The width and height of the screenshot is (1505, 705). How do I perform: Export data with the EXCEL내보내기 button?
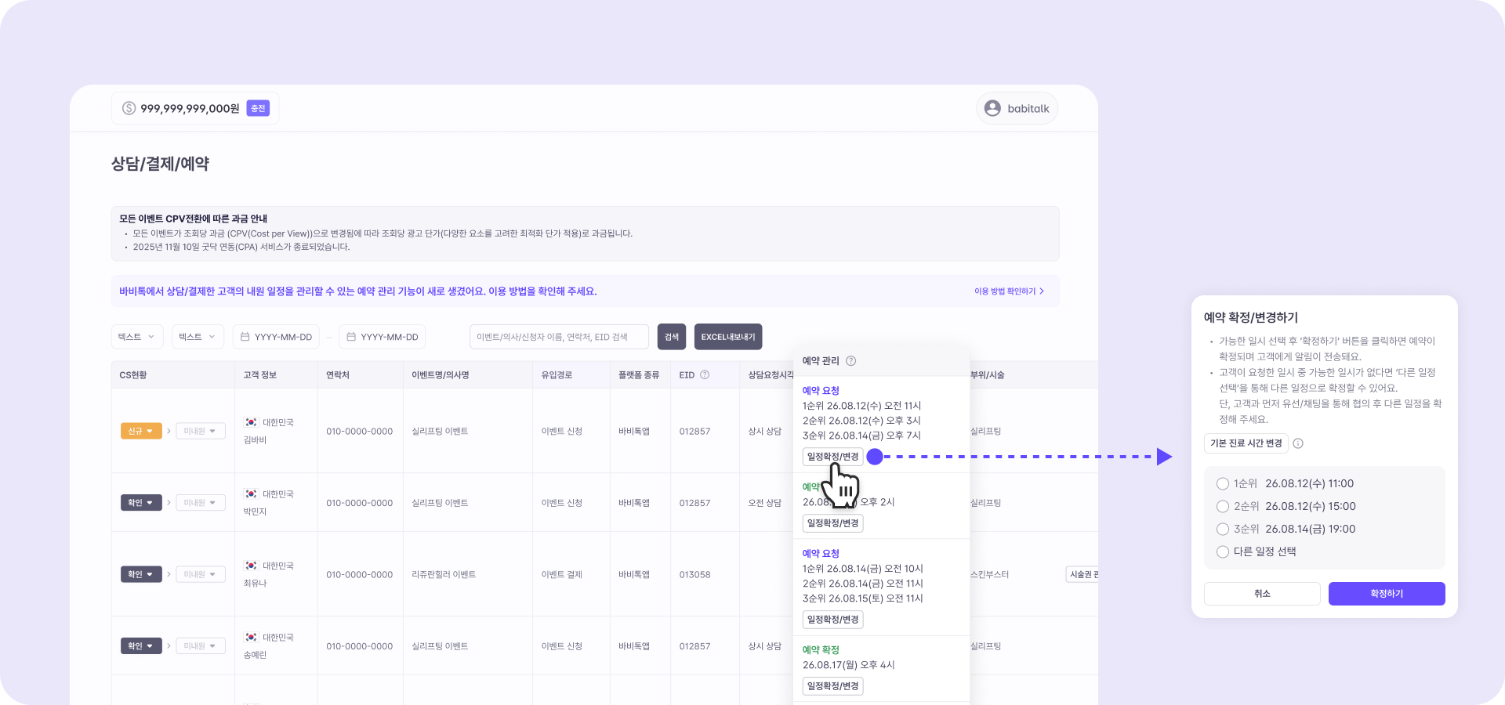pyautogui.click(x=728, y=337)
